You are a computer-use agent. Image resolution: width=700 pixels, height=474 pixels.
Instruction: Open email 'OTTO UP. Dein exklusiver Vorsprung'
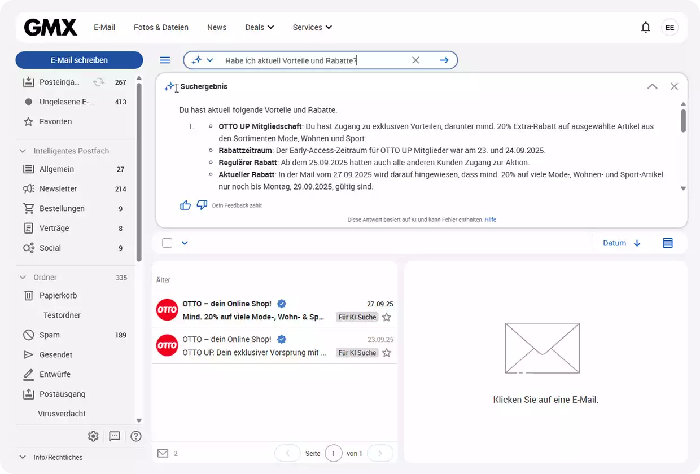coord(275,346)
